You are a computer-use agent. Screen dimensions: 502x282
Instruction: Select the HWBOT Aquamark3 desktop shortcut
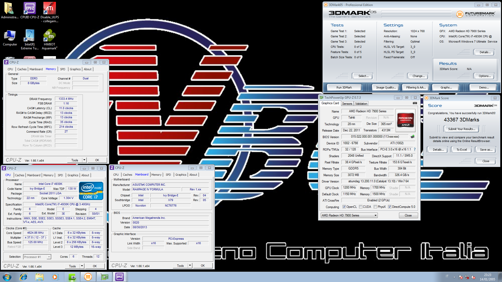49,40
